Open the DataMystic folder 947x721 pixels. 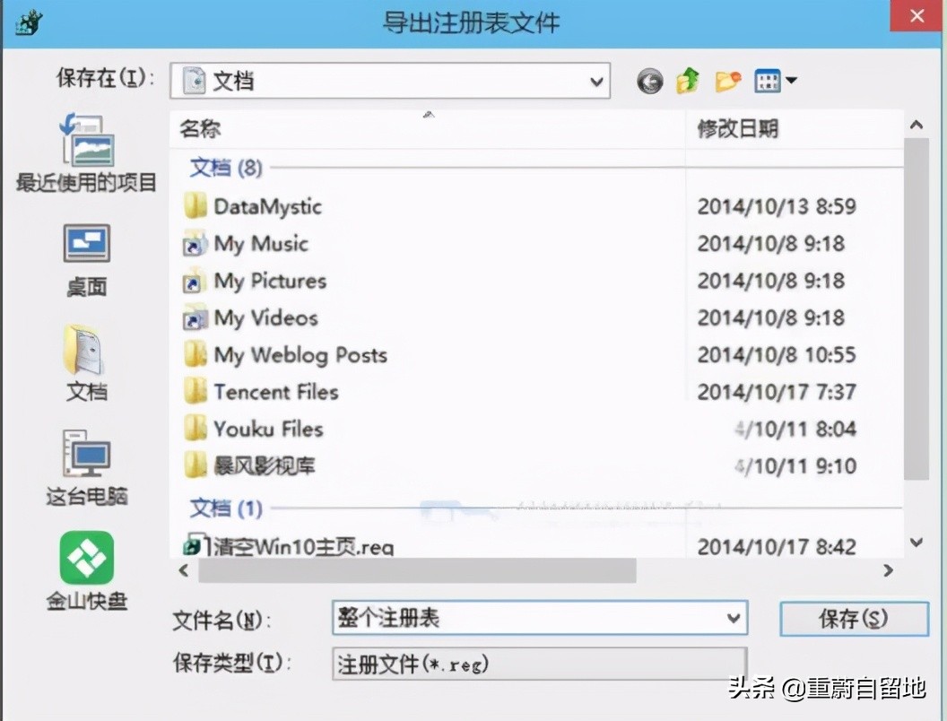[266, 206]
